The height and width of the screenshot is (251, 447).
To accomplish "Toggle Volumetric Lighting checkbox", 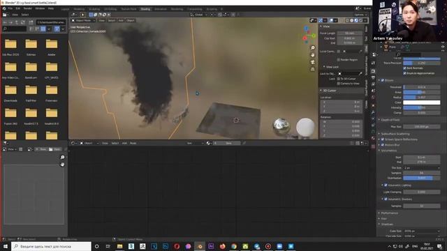I will tap(386, 185).
